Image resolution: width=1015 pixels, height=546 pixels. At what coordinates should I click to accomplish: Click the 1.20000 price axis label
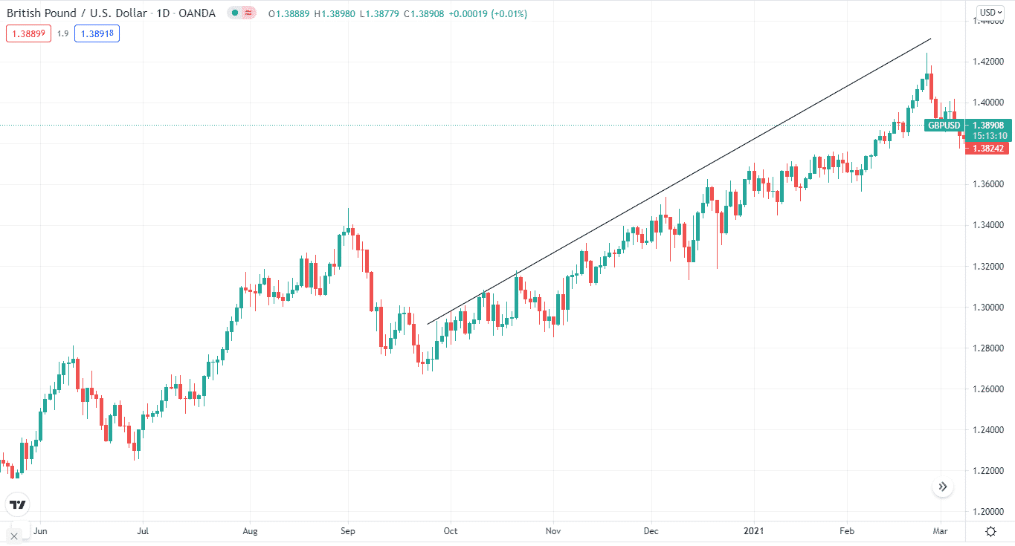coord(987,513)
